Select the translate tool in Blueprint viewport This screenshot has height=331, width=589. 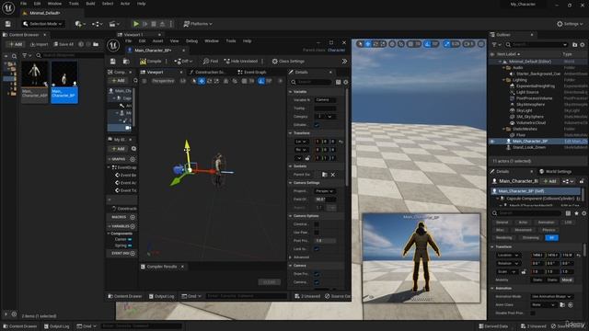click(x=202, y=81)
